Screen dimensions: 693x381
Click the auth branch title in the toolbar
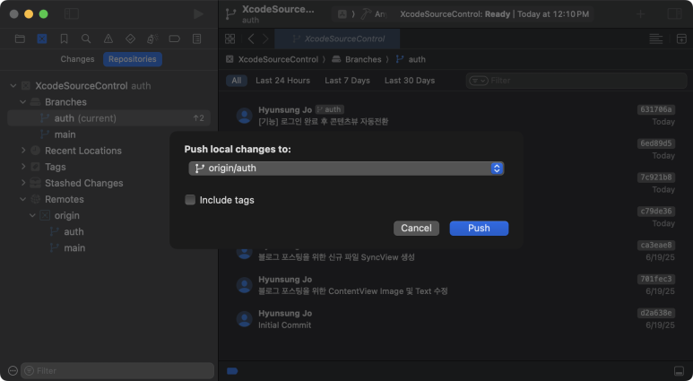point(251,21)
